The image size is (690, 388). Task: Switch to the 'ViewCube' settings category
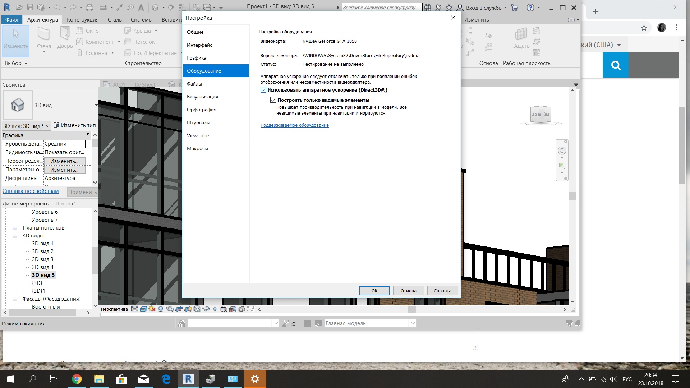pyautogui.click(x=198, y=135)
